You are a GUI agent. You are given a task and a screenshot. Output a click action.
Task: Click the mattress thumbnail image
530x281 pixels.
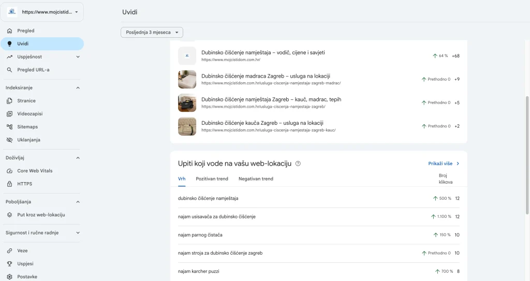pyautogui.click(x=187, y=79)
